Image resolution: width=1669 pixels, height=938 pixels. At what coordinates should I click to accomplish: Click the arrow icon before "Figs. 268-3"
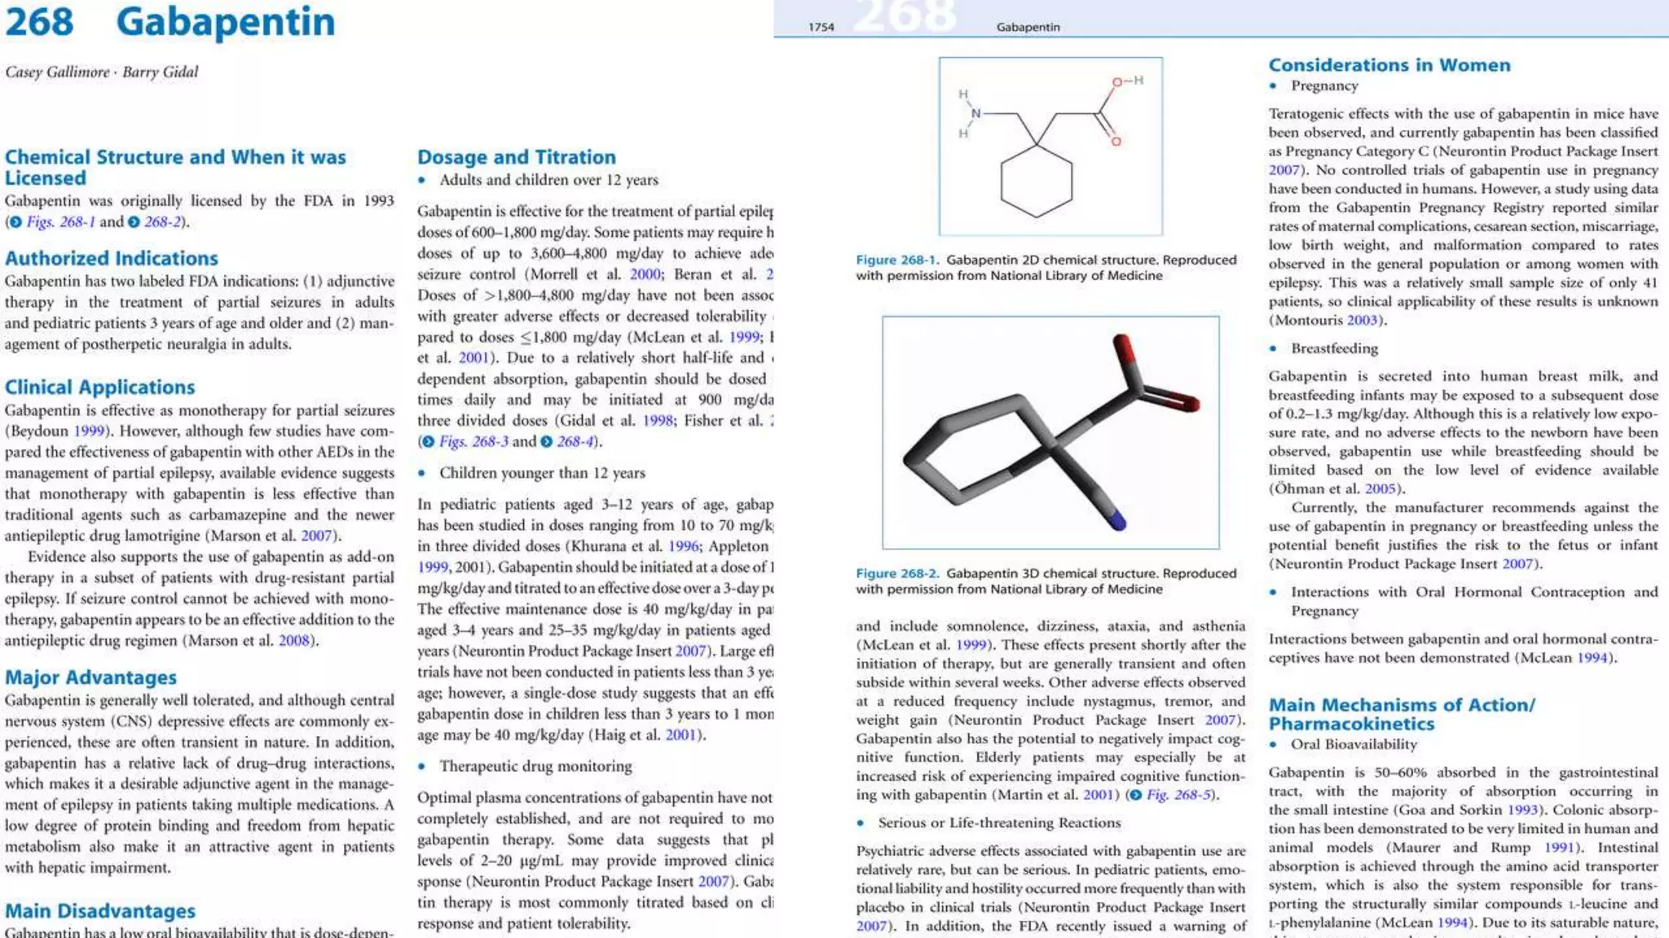(x=429, y=442)
